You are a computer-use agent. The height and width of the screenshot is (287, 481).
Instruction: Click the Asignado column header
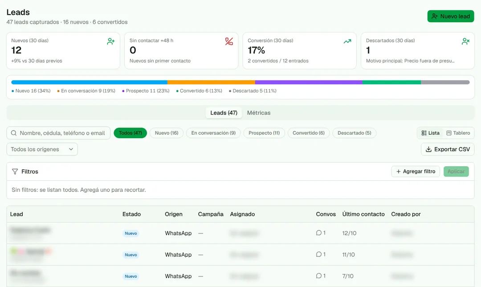tap(242, 214)
